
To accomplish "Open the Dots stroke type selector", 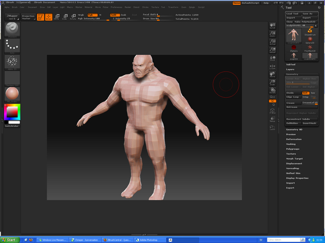I will (x=12, y=46).
